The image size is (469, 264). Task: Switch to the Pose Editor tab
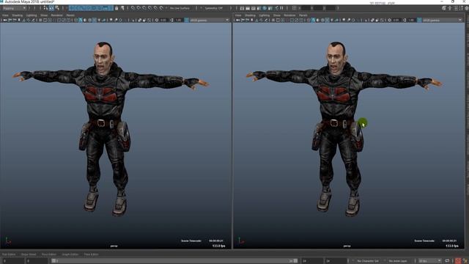tap(49, 254)
